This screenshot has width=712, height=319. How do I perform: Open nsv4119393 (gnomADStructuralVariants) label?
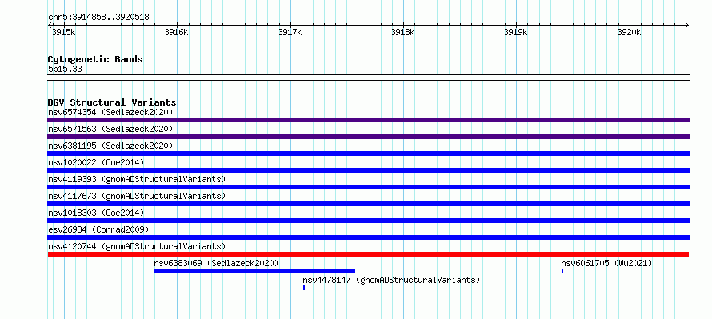137,179
